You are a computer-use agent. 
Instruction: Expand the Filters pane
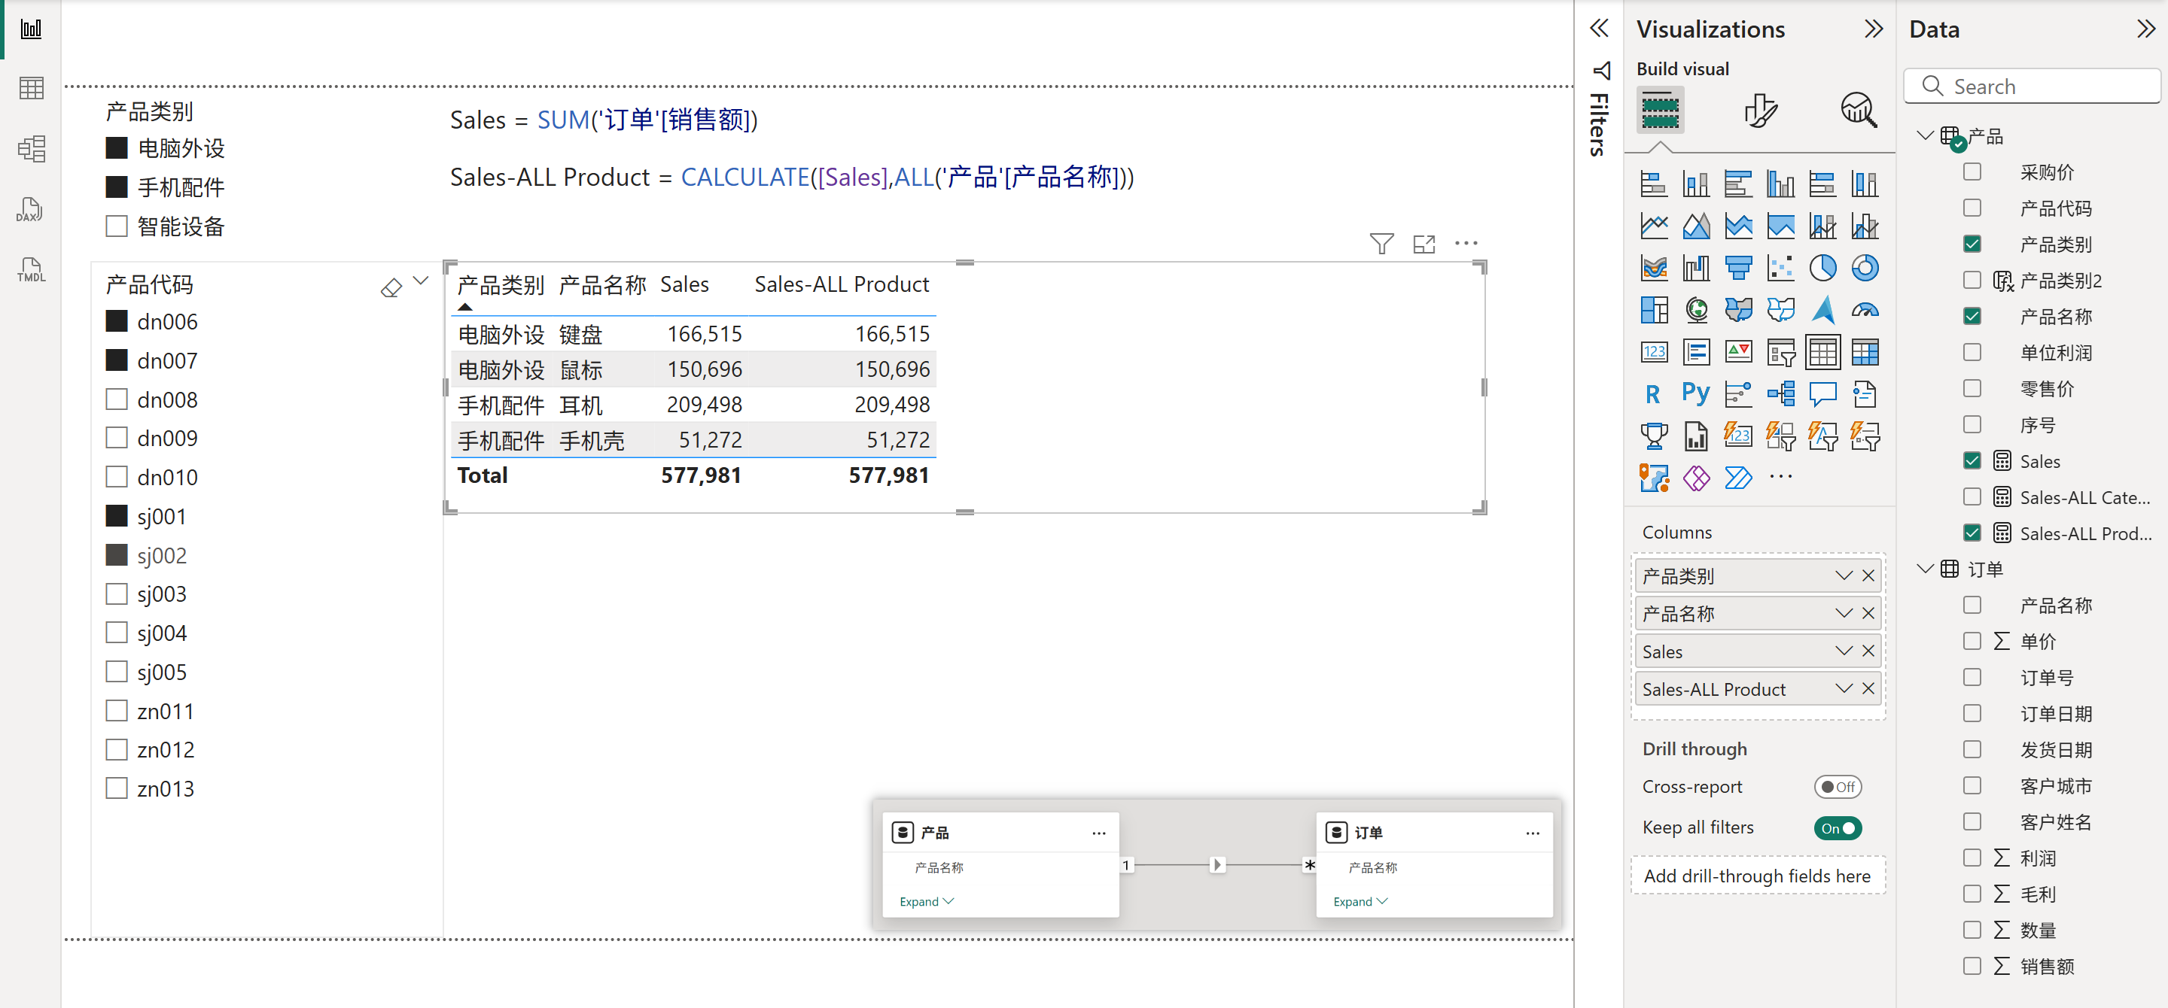(x=1599, y=28)
